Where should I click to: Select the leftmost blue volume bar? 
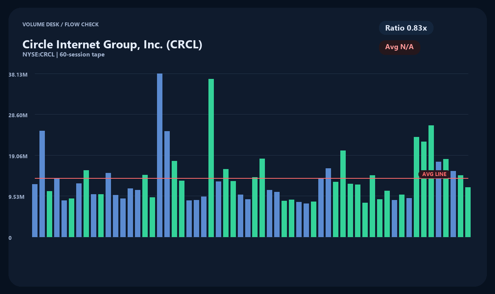pyautogui.click(x=35, y=210)
